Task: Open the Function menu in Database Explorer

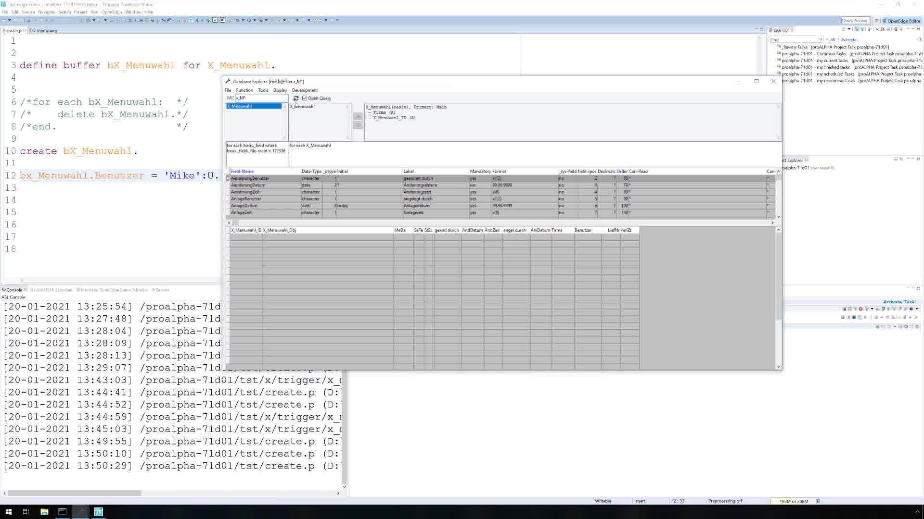Action: pyautogui.click(x=244, y=90)
